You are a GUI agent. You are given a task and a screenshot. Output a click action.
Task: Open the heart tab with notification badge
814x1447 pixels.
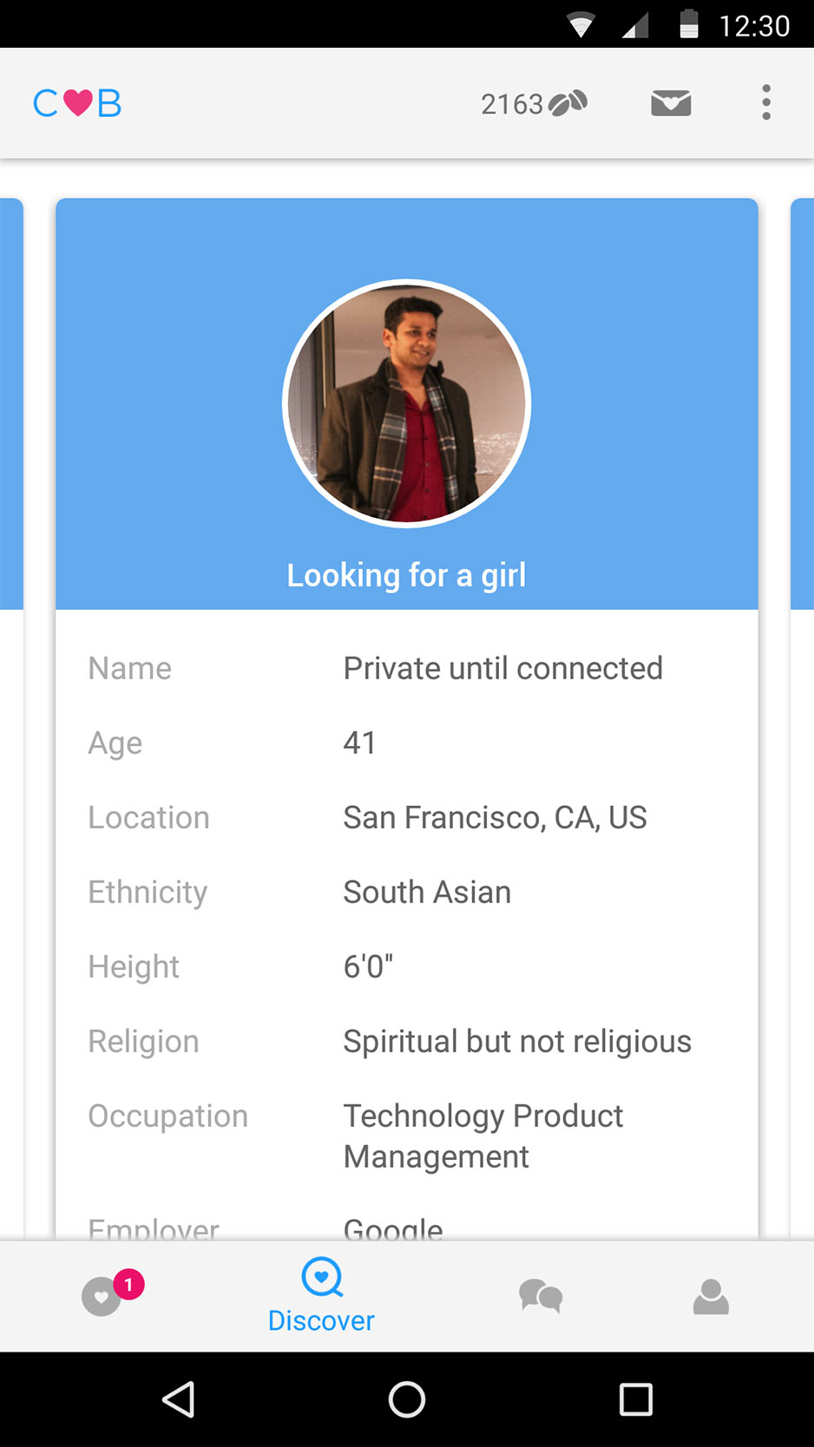[102, 1297]
